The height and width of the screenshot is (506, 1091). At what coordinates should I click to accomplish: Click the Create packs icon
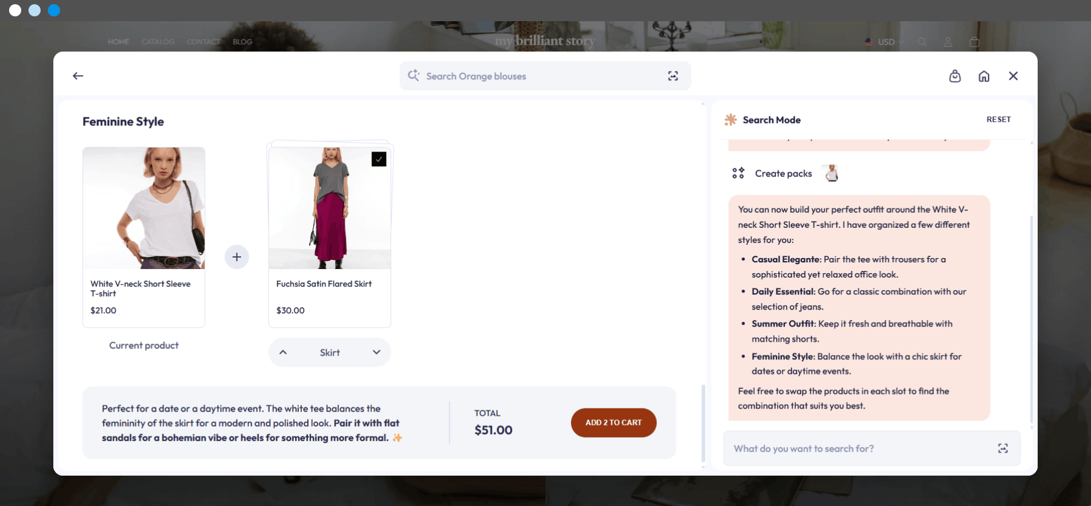coord(738,173)
